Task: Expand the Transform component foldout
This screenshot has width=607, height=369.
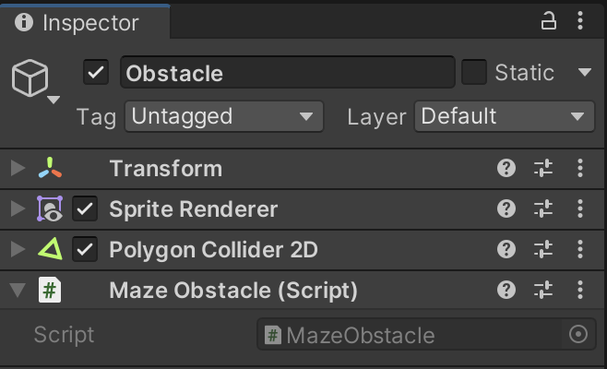Action: [17, 168]
